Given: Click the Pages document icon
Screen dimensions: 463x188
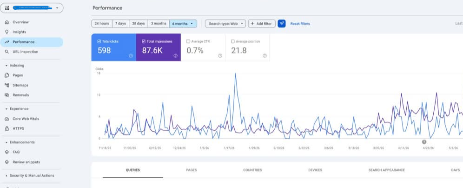Looking at the screenshot, I should click(7, 75).
